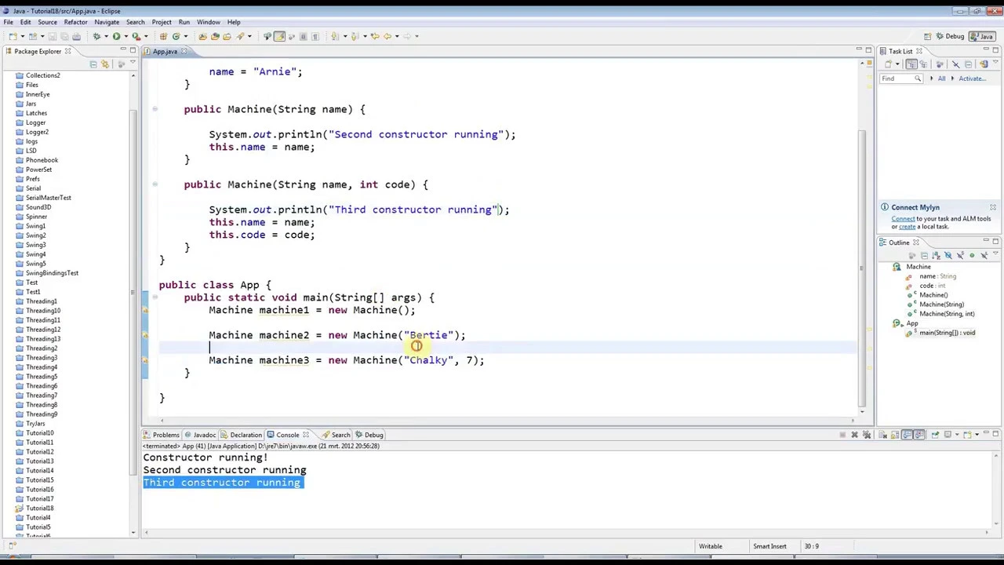Image resolution: width=1004 pixels, height=565 pixels.
Task: Click the Activate link in Task List
Action: (x=972, y=78)
